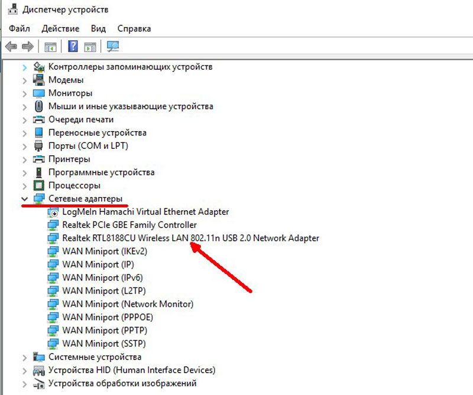Click the Программные устройства icon
This screenshot has width=473, height=395.
pyautogui.click(x=38, y=172)
